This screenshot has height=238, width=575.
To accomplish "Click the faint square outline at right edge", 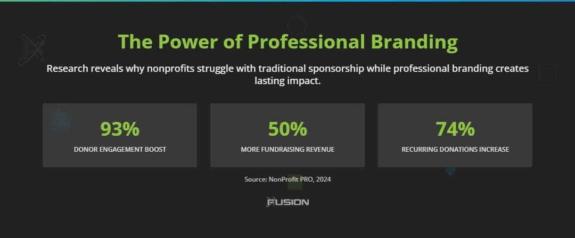I will pyautogui.click(x=547, y=73).
